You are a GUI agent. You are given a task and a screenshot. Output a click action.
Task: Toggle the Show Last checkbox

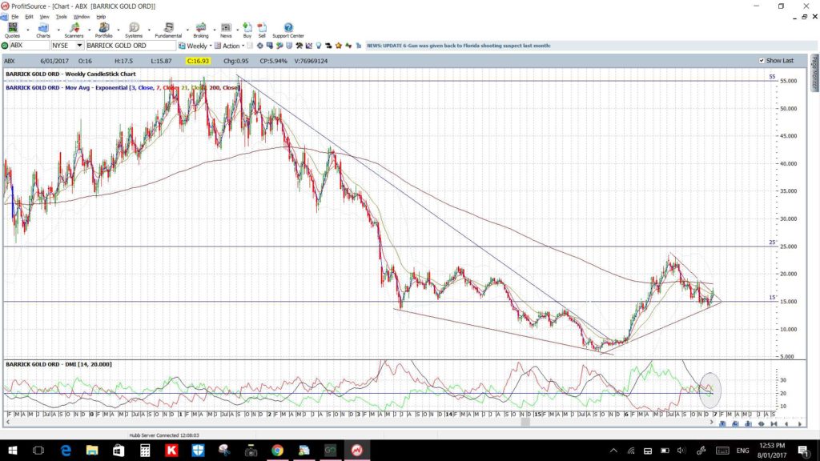tap(762, 61)
